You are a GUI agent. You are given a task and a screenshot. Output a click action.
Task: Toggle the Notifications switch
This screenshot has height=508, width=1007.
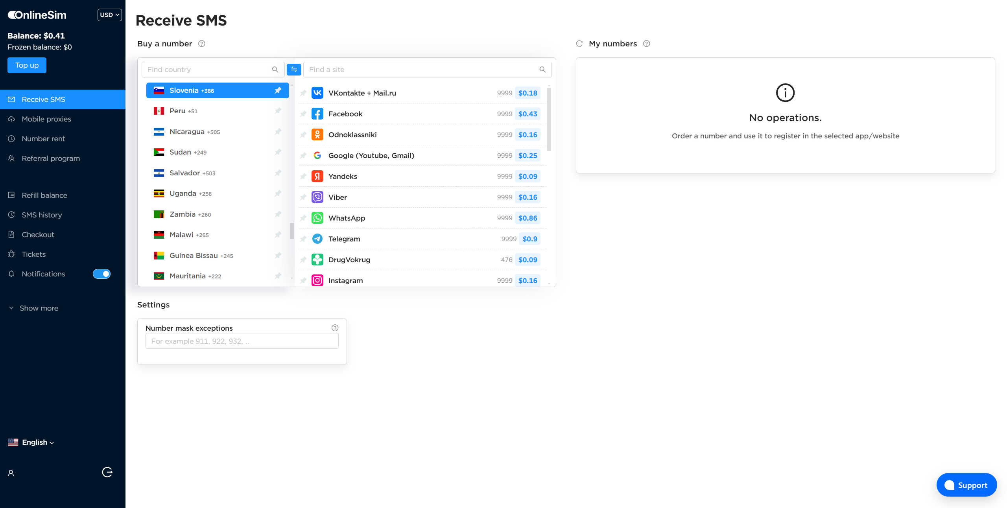point(101,274)
